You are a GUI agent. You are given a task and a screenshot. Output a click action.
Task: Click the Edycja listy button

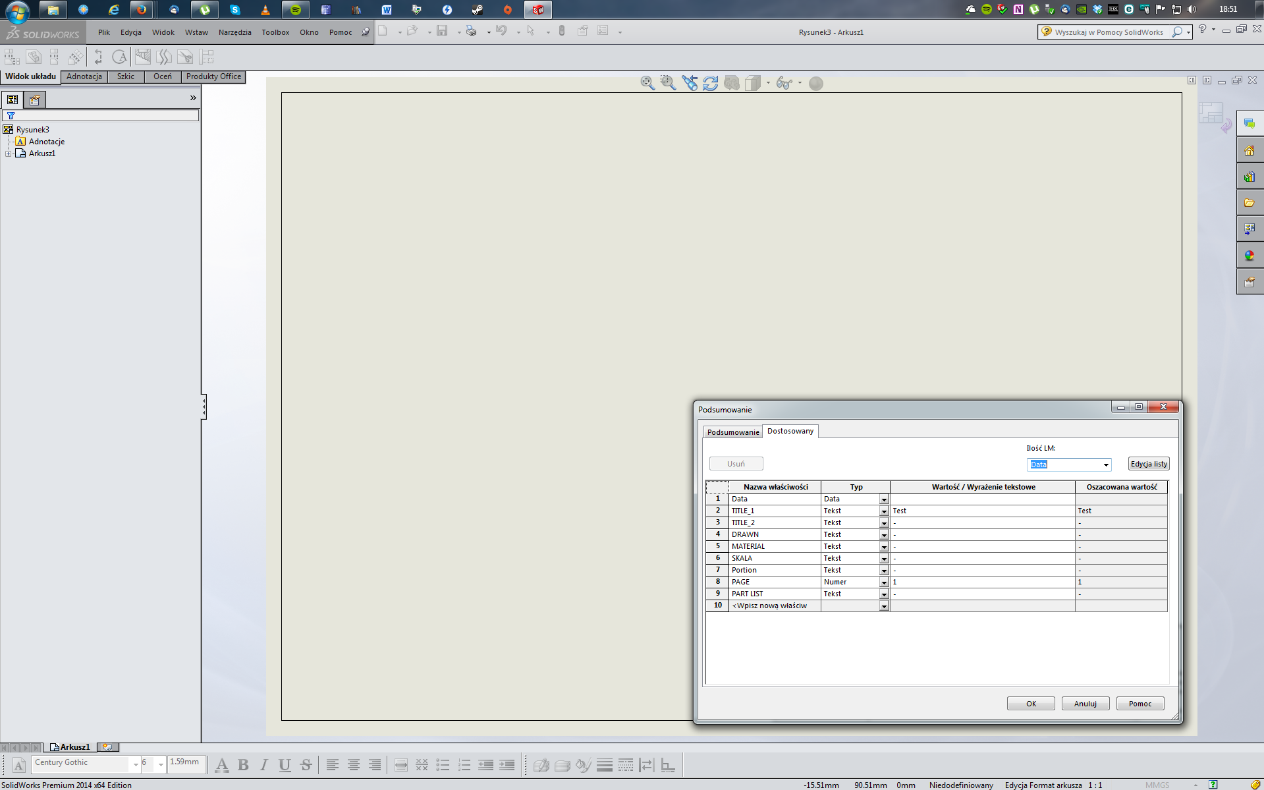pyautogui.click(x=1149, y=464)
